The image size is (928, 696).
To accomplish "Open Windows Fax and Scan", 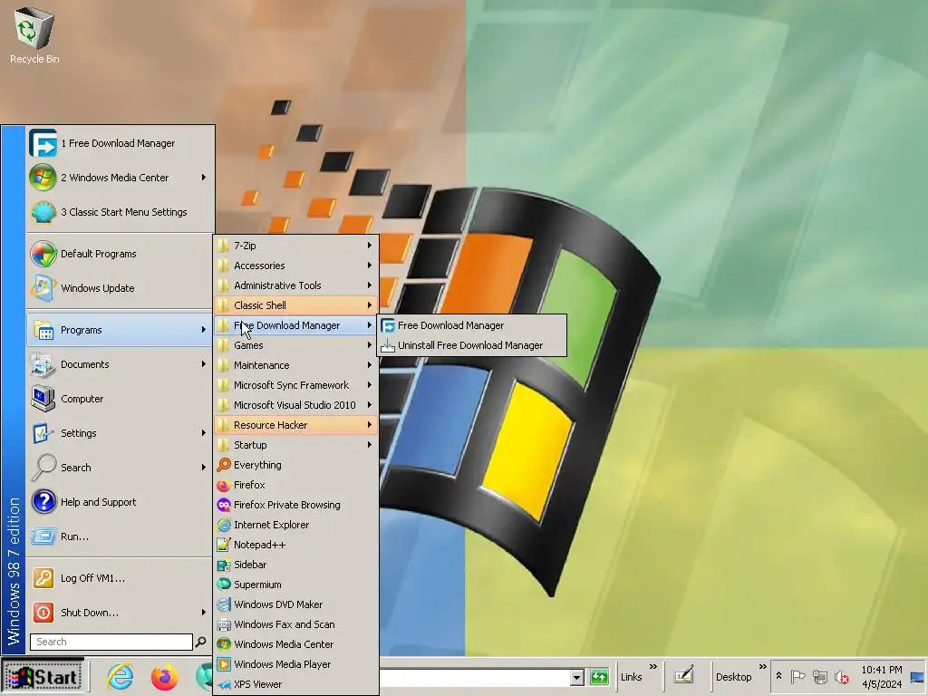I will tap(296, 624).
